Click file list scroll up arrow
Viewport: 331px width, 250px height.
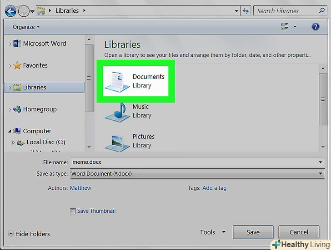[323, 69]
